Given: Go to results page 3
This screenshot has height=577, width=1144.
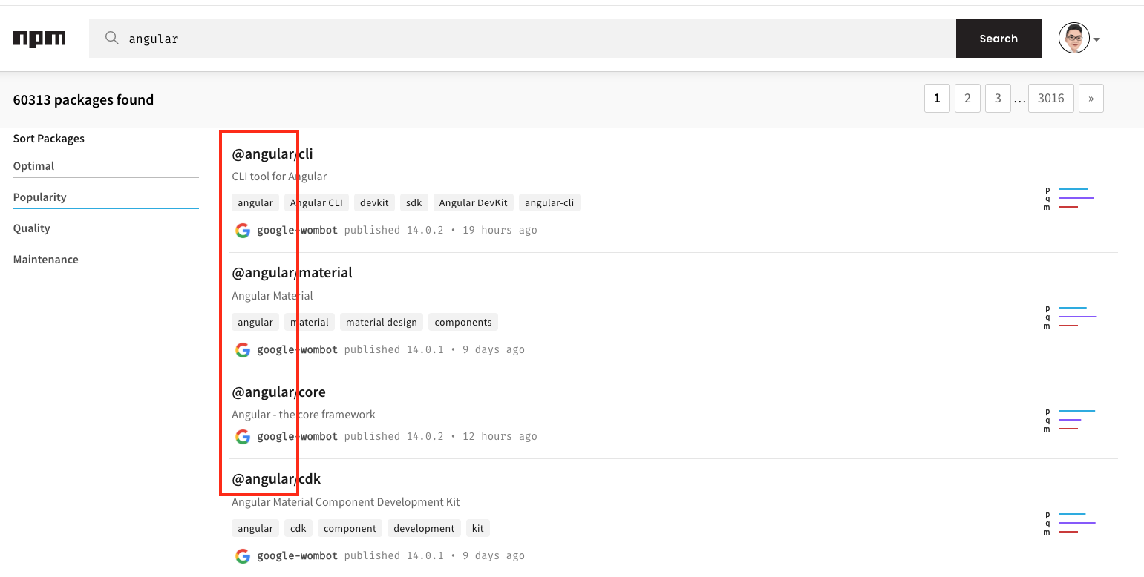Looking at the screenshot, I should pos(998,98).
